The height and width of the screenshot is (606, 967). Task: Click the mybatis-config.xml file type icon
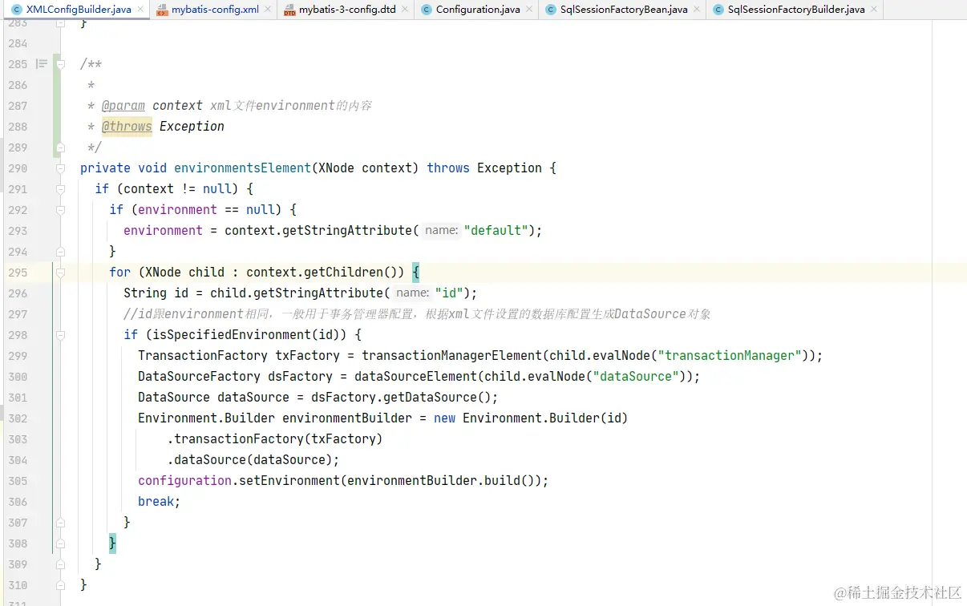coord(162,10)
